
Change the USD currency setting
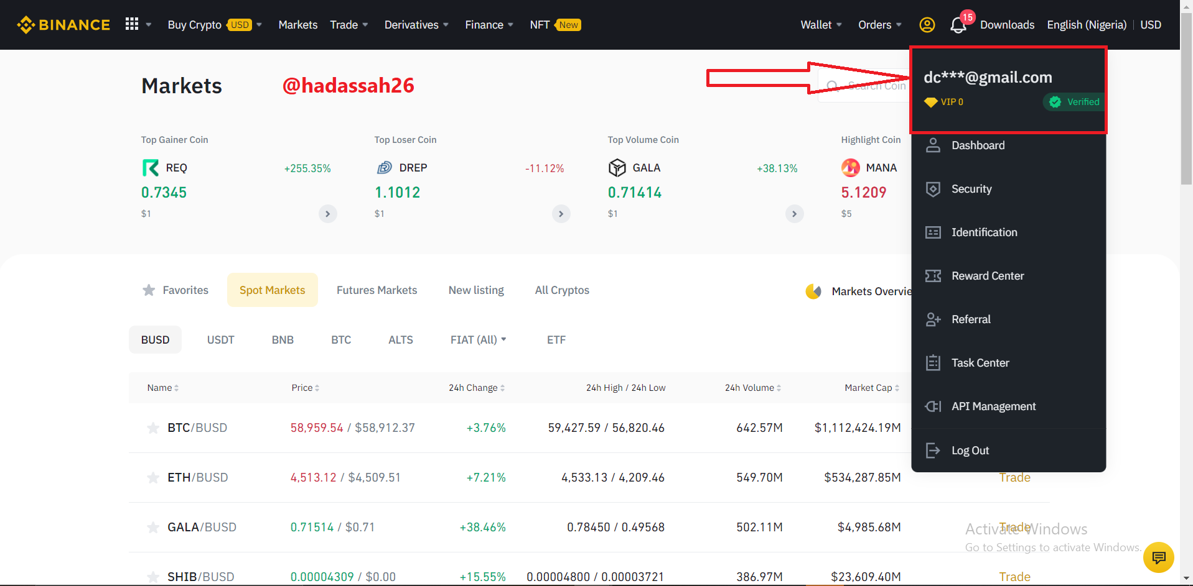(x=1151, y=25)
